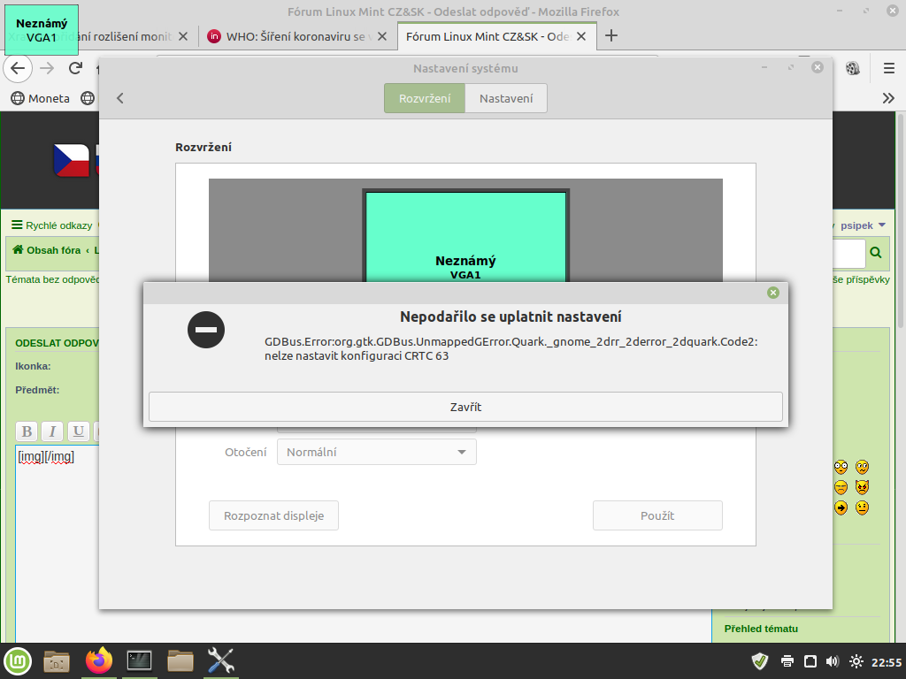
Task: Open a new Firefox tab
Action: point(610,36)
